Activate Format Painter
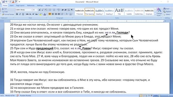Viewport: 173px width, 97px height. tap(8, 14)
